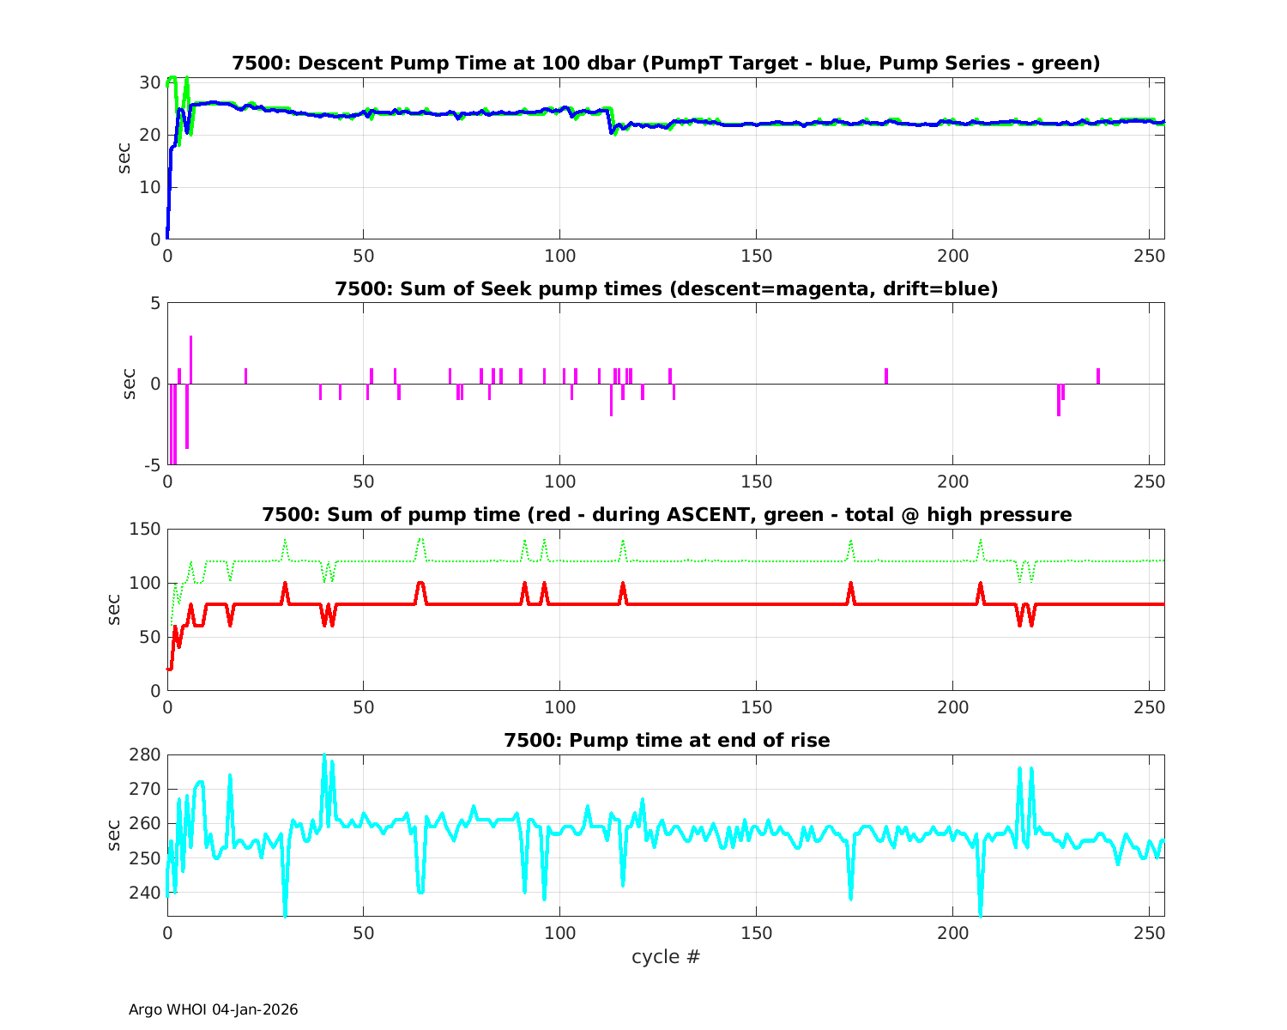Click the Sum of Seek pump times title
Image resolution: width=1287 pixels, height=1030 pixels.
click(666, 289)
